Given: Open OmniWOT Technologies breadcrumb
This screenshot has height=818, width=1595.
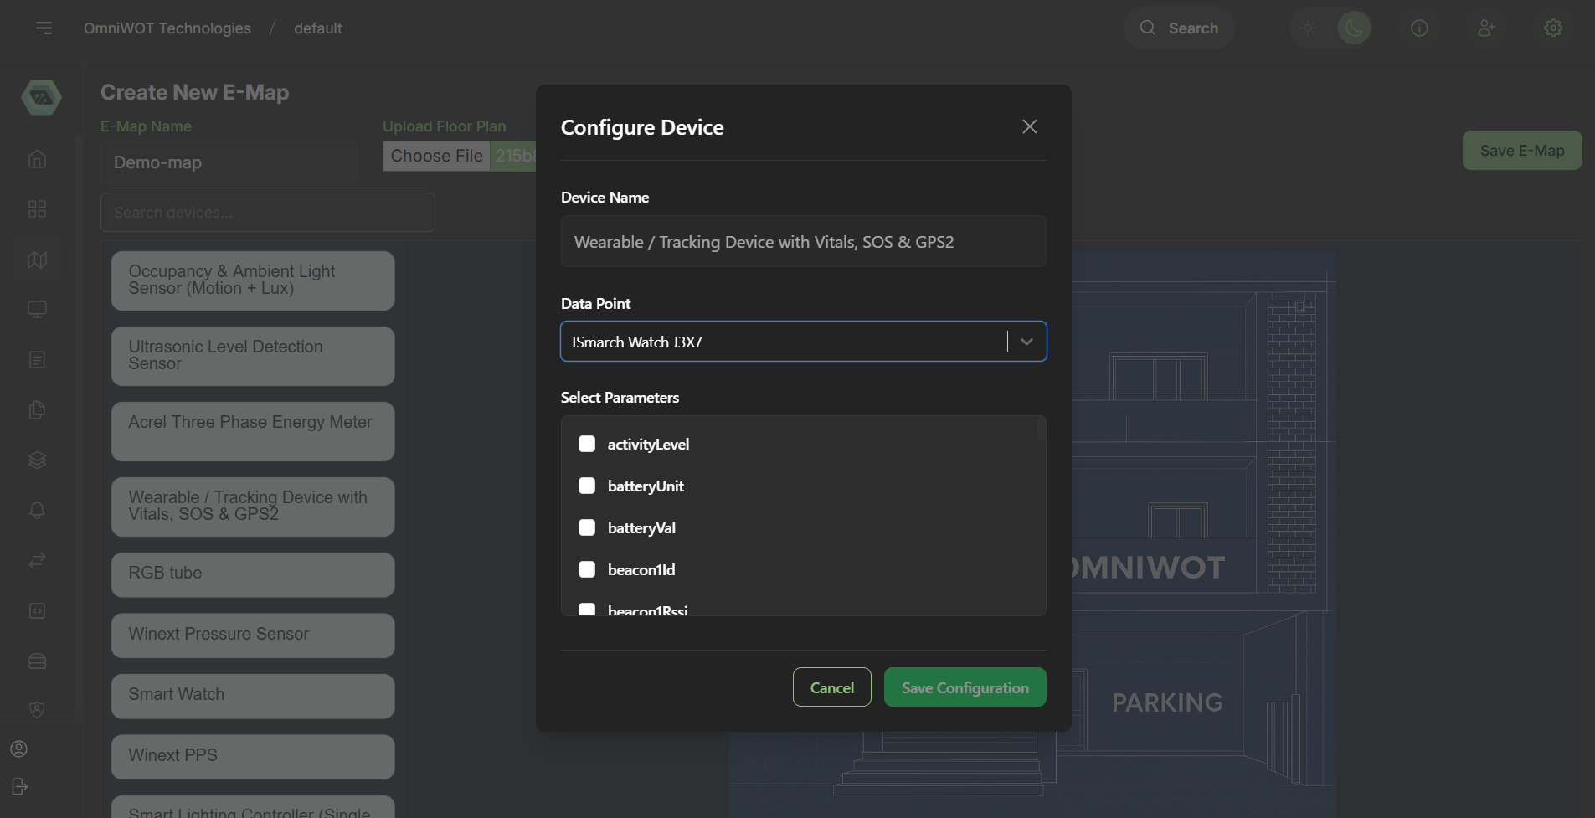Looking at the screenshot, I should (x=167, y=28).
